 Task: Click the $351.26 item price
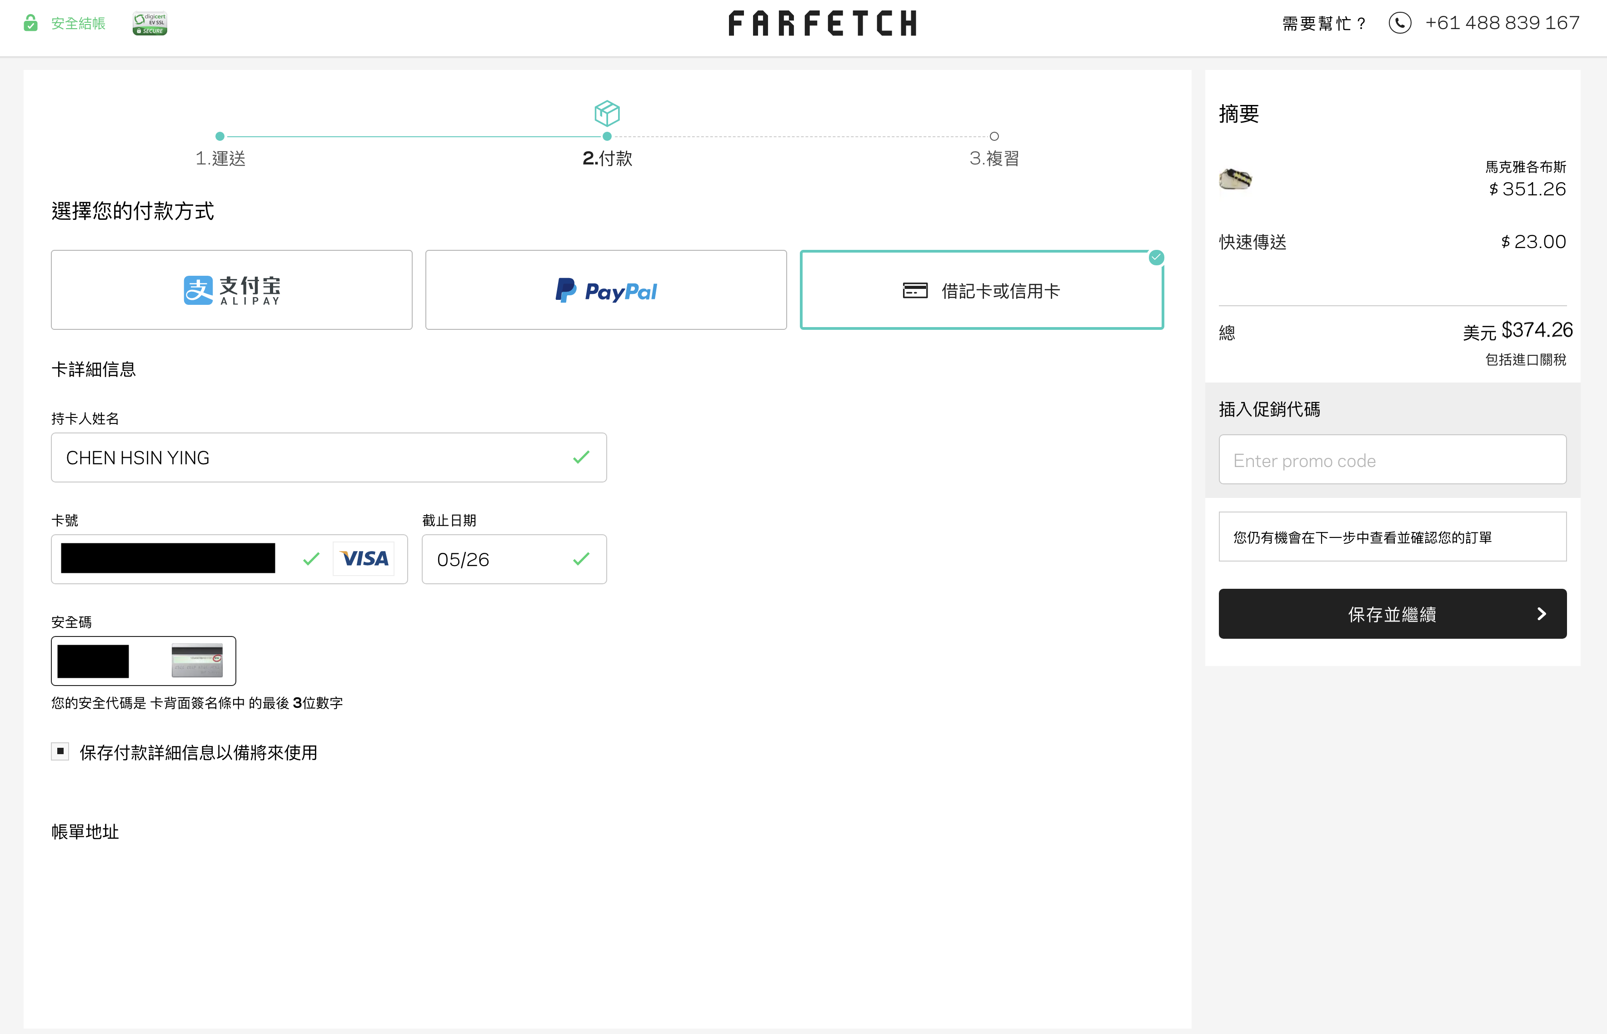[1527, 189]
